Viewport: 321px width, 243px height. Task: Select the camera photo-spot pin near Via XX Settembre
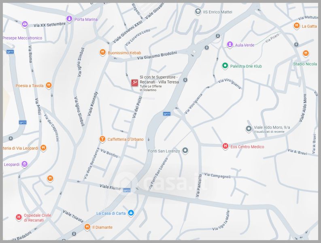(x=25, y=24)
